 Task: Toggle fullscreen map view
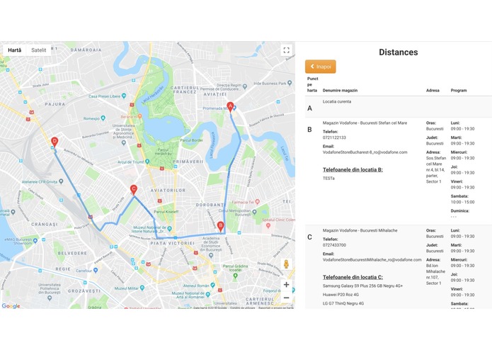[286, 50]
